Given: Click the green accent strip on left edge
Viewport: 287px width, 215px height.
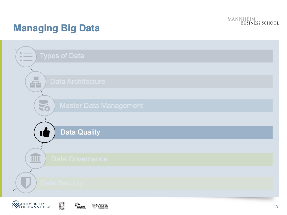Looking at the screenshot, I should [1, 118].
